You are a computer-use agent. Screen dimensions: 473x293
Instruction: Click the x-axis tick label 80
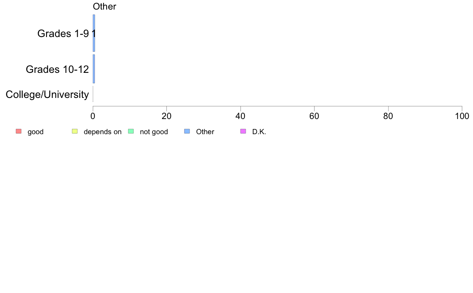point(388,116)
